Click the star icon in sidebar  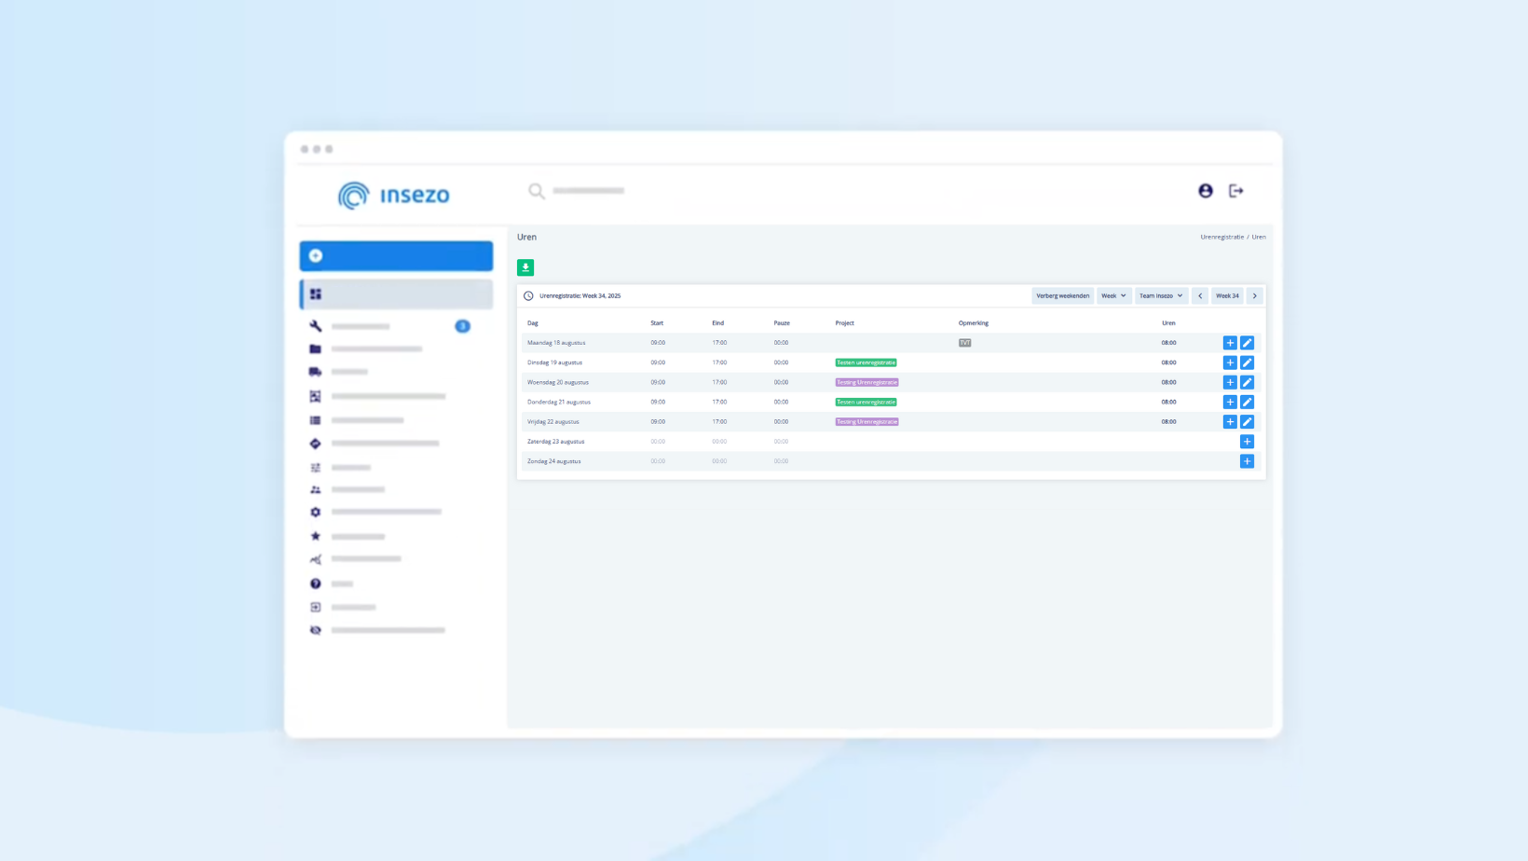click(316, 537)
